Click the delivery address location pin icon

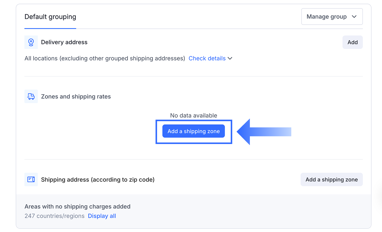[x=31, y=42]
